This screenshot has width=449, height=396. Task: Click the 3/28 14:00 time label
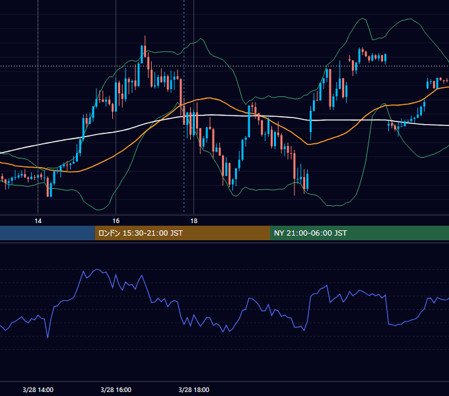tap(38, 389)
